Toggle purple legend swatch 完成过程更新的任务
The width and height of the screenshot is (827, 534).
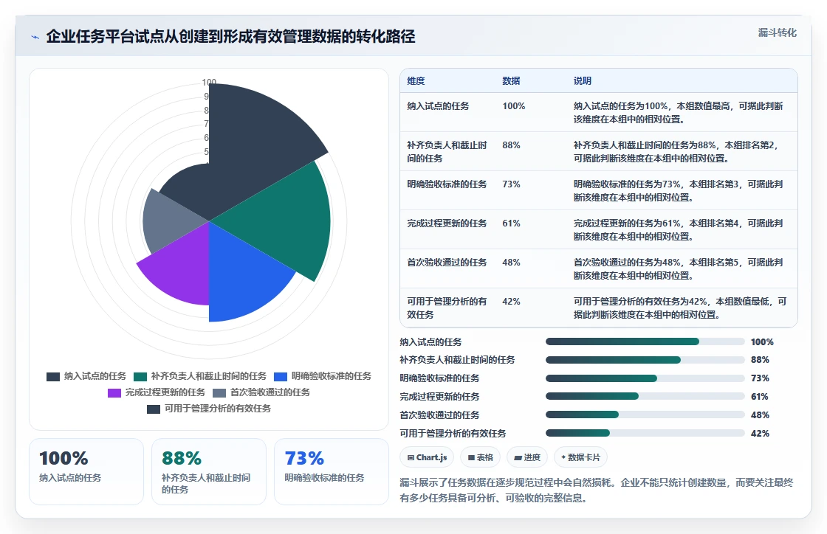[x=114, y=393]
